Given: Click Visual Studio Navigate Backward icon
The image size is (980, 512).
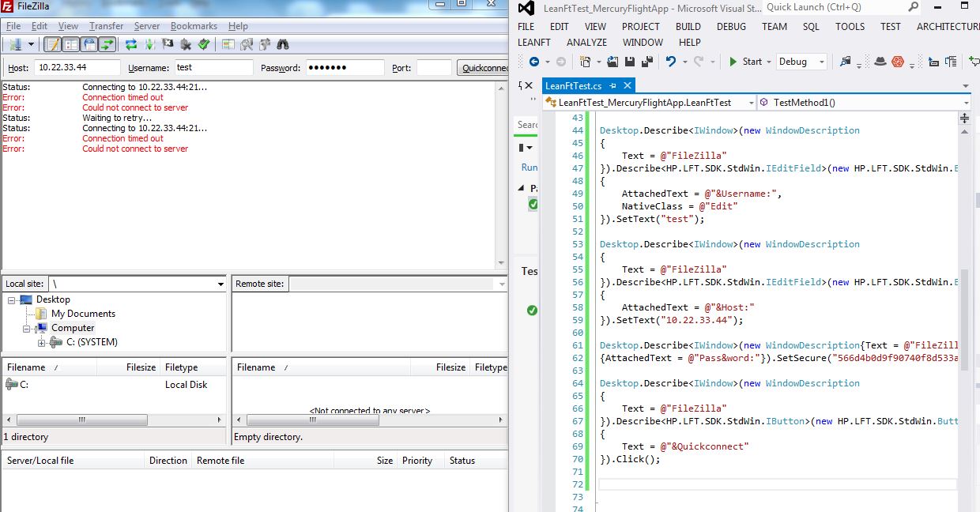Looking at the screenshot, I should tap(534, 62).
